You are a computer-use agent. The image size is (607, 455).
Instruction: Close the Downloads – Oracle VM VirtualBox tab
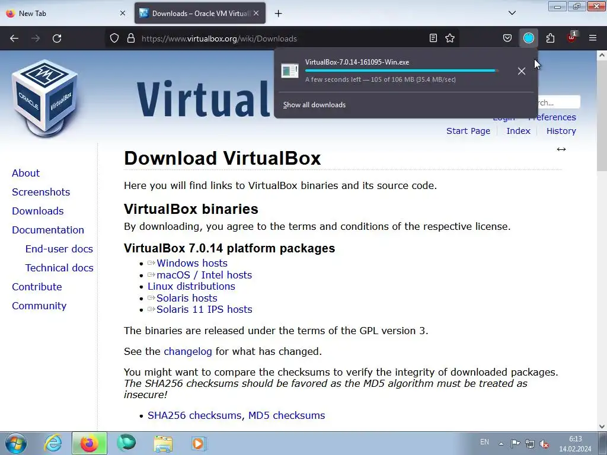[x=256, y=13]
